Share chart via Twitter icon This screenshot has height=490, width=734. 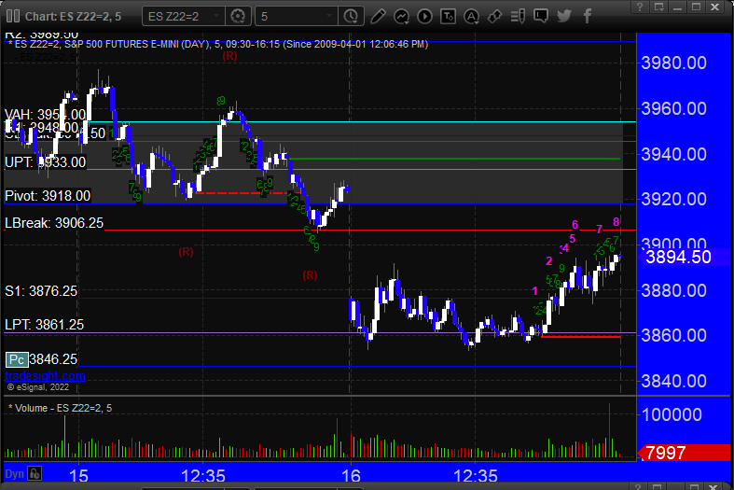click(x=564, y=17)
